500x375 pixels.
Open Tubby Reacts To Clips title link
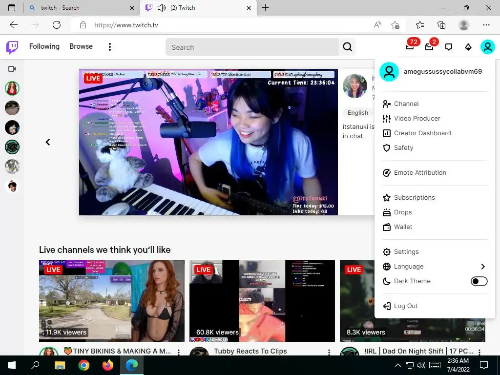pos(250,351)
